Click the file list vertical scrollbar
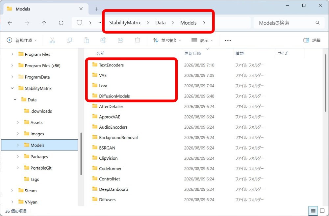Image resolution: width=329 pixels, height=216 pixels. pyautogui.click(x=325, y=83)
